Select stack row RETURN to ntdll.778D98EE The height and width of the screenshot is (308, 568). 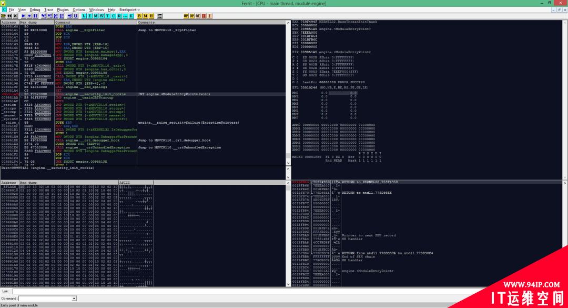tap(428, 193)
